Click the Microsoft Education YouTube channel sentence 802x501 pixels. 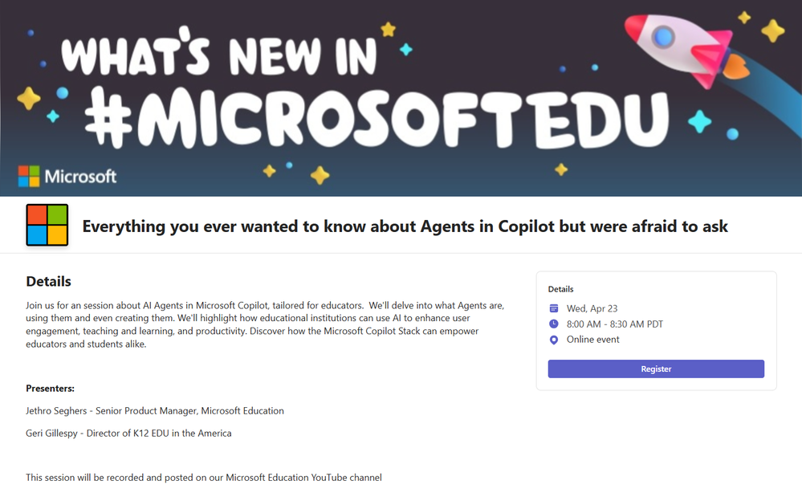204,478
